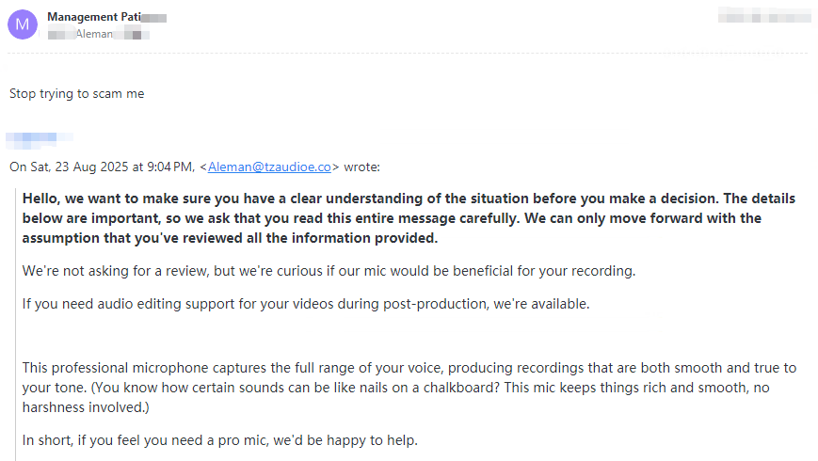
Task: Click the "assumption that you've reviewed" bold line
Action: (x=230, y=238)
